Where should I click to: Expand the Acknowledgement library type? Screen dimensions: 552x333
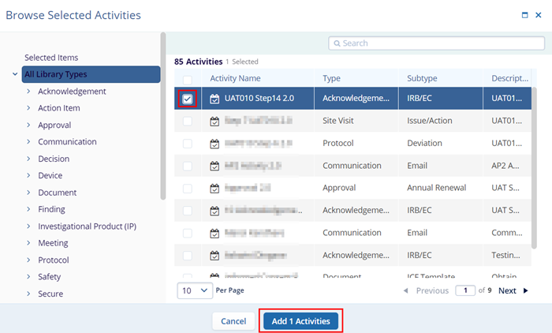click(x=29, y=92)
